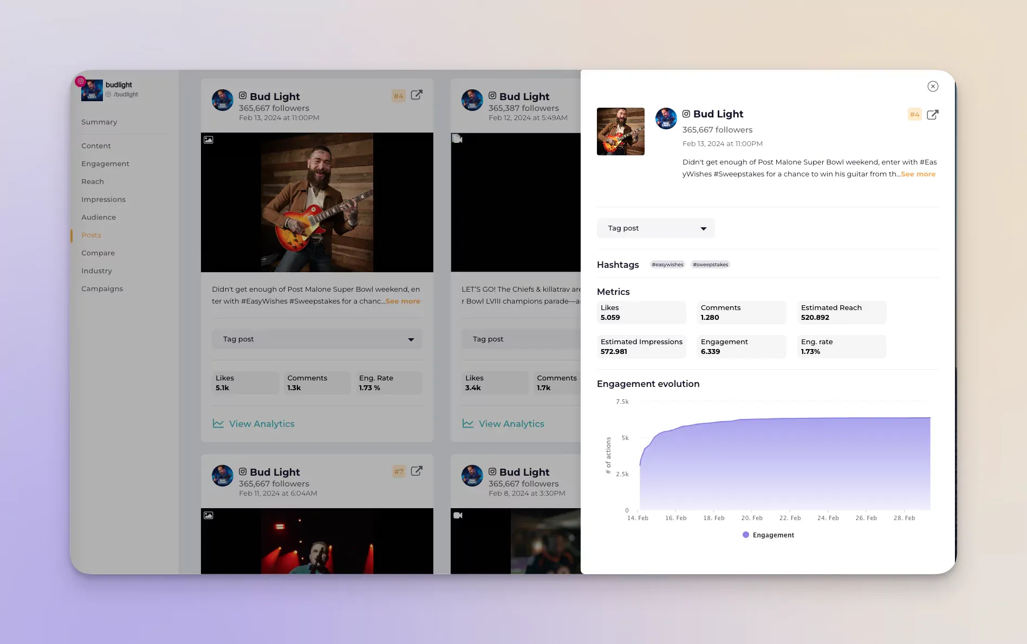Click Bud Light avatar on Feb 11 card
The width and height of the screenshot is (1027, 644).
tap(223, 476)
